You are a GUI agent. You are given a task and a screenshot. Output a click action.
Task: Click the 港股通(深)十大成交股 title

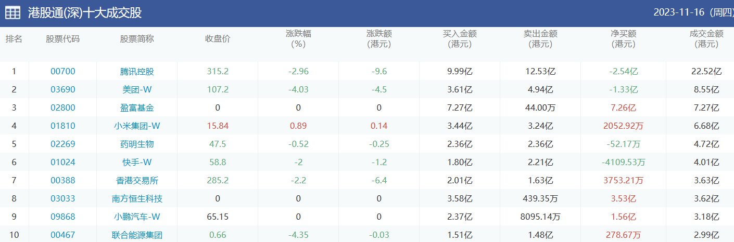click(84, 13)
